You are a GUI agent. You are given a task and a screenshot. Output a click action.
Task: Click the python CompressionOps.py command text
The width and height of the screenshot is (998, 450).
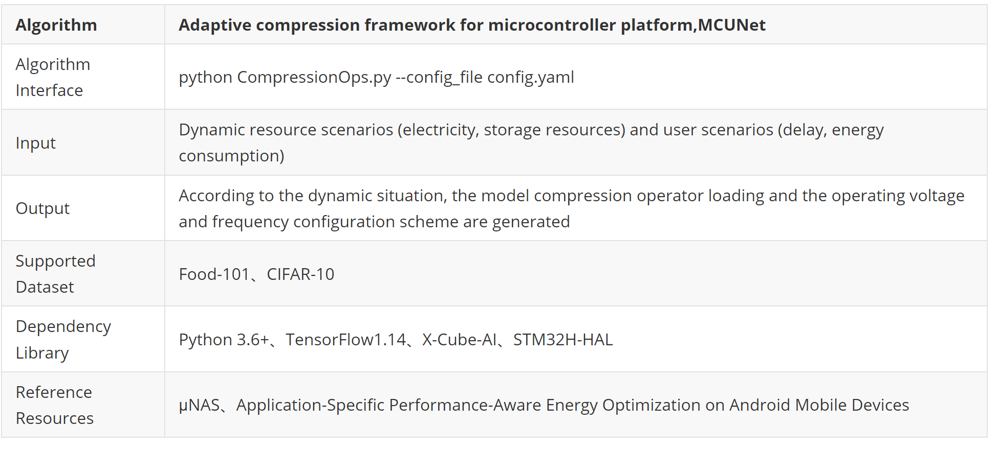coord(376,77)
